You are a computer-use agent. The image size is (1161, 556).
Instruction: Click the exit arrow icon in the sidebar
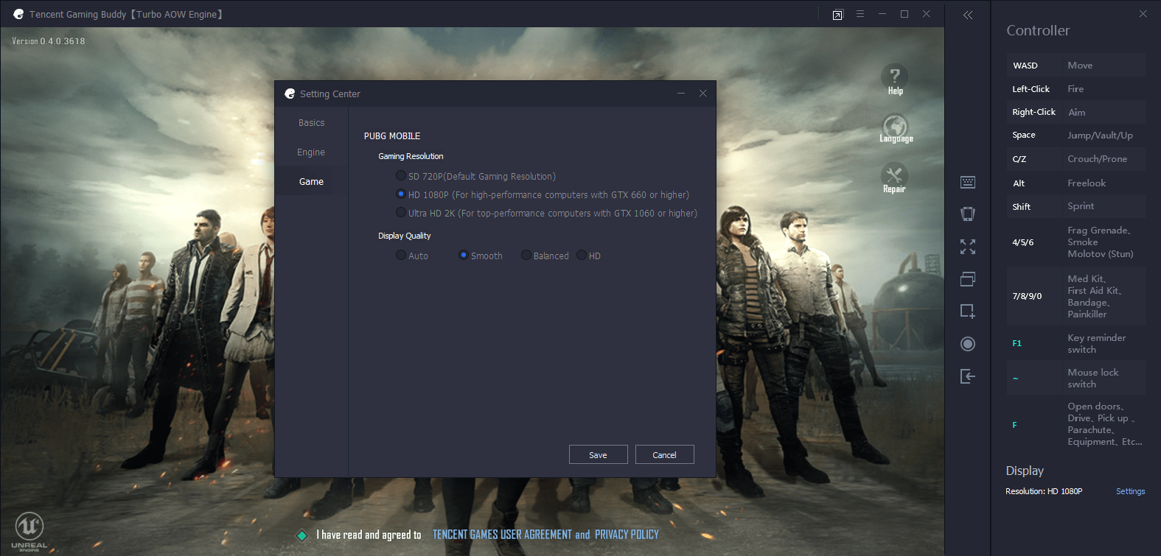point(968,376)
